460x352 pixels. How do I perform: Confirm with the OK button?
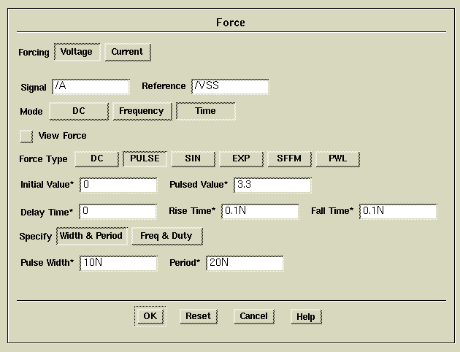pos(150,316)
